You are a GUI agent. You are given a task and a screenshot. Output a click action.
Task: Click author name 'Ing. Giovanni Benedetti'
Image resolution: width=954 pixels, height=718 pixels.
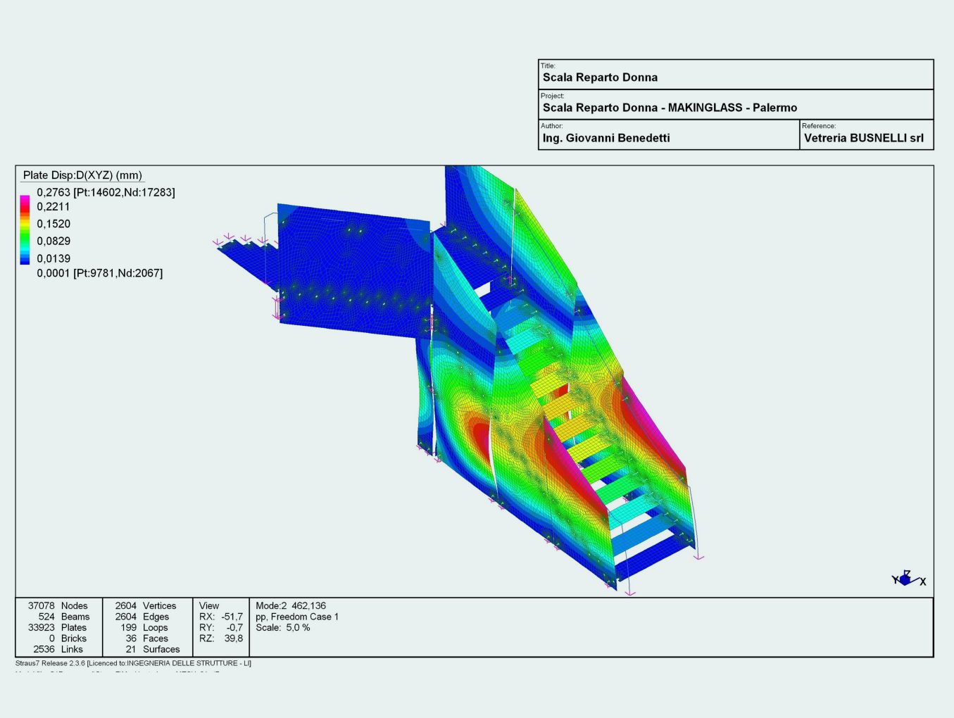pyautogui.click(x=606, y=138)
